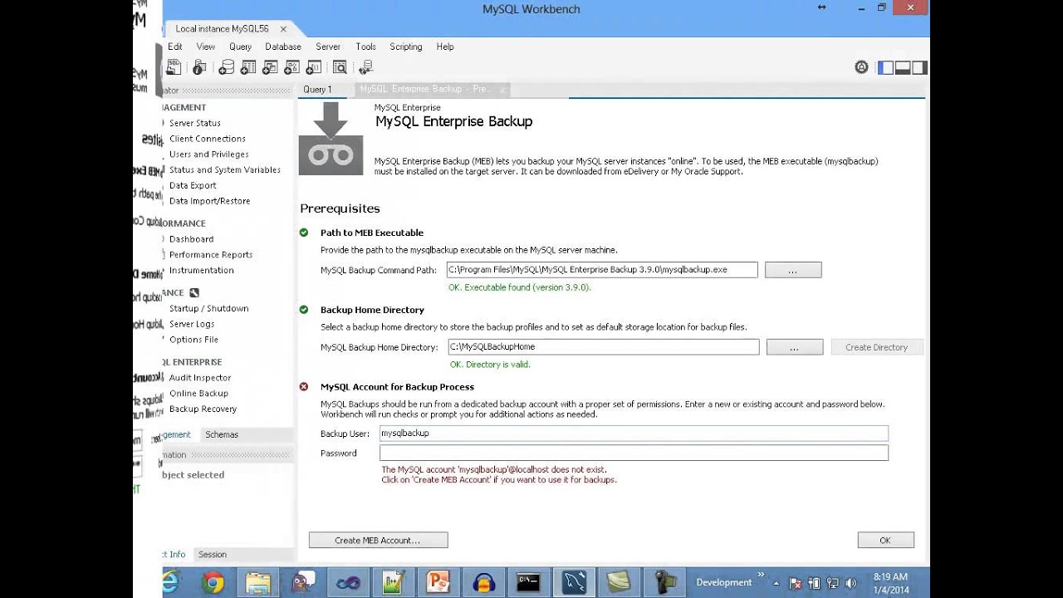Open the headphones app taskbar icon

tap(483, 582)
